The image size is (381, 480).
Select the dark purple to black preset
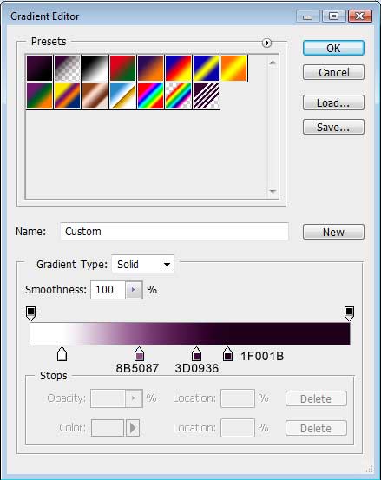click(39, 68)
